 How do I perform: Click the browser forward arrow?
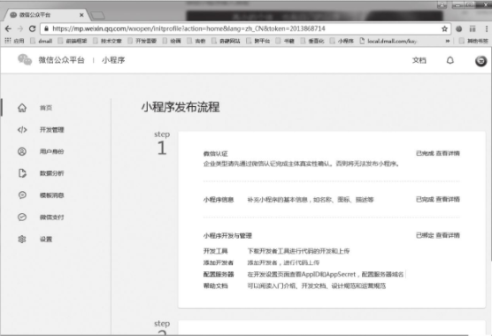pos(20,29)
